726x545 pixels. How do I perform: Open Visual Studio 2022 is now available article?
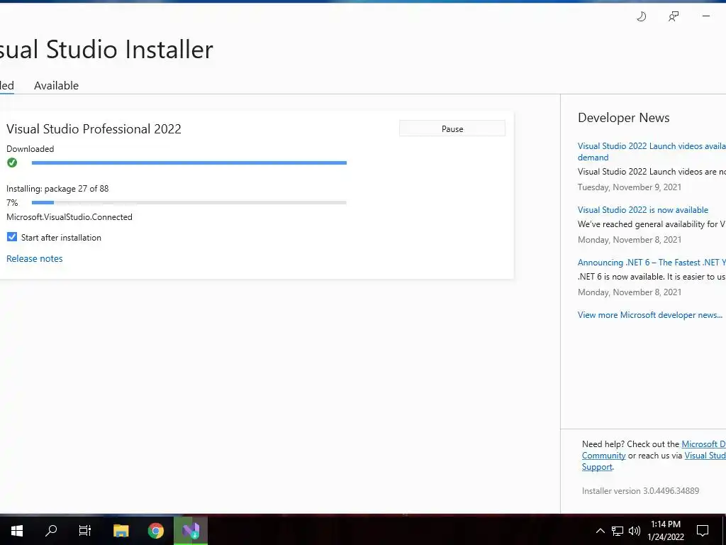[x=642, y=210]
